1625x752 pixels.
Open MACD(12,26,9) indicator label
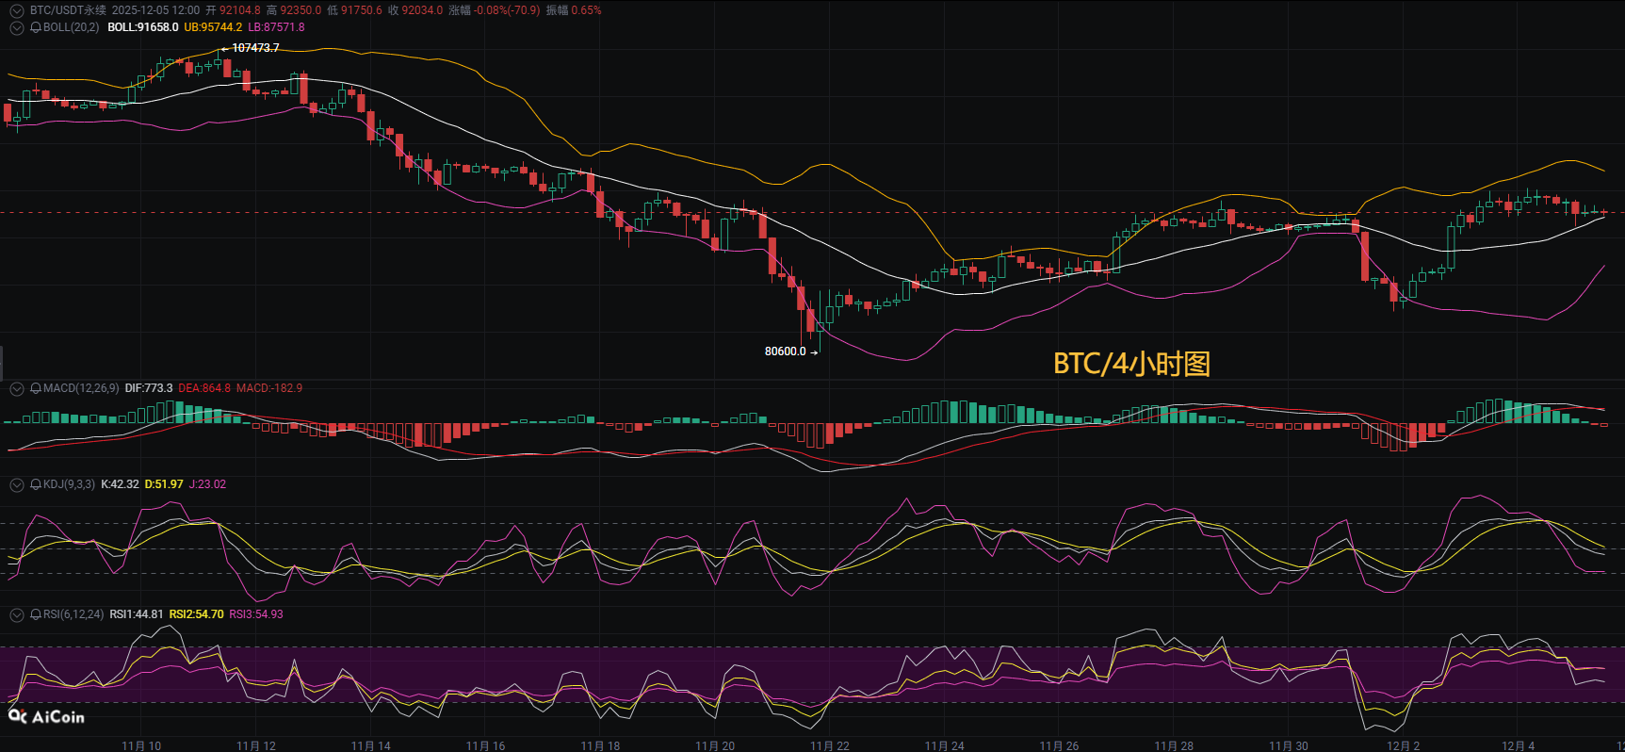[x=81, y=388]
